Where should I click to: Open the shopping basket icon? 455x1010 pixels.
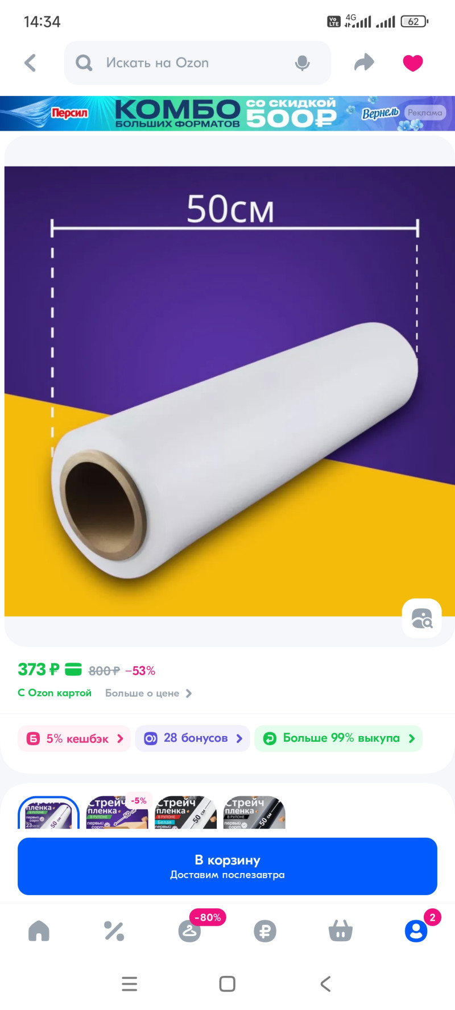pos(340,931)
